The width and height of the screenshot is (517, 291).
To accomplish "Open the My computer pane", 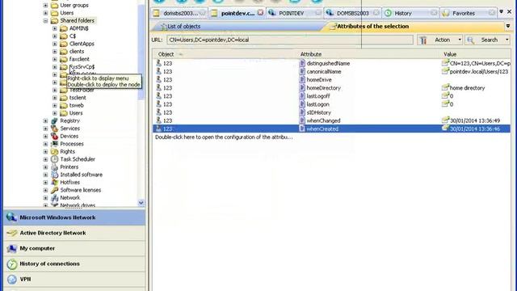I will [x=74, y=248].
